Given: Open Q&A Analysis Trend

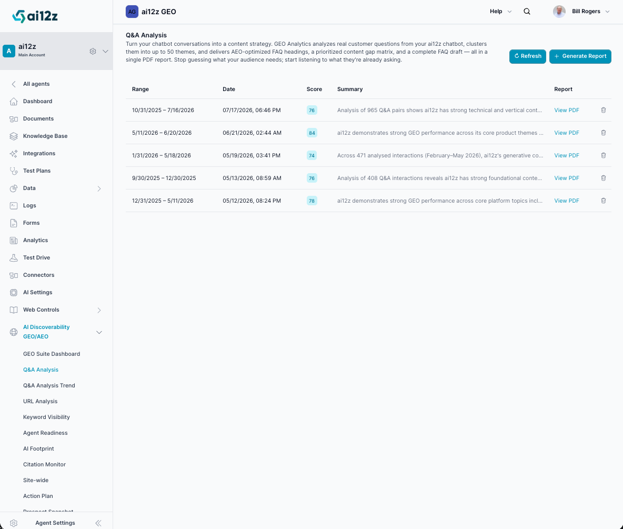Looking at the screenshot, I should pyautogui.click(x=49, y=385).
